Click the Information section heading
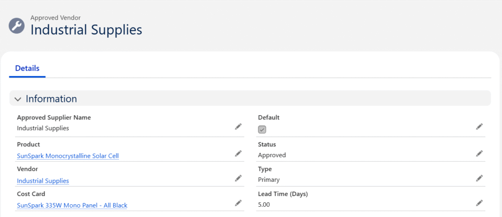Screen dimensions: 502x217 [51, 99]
